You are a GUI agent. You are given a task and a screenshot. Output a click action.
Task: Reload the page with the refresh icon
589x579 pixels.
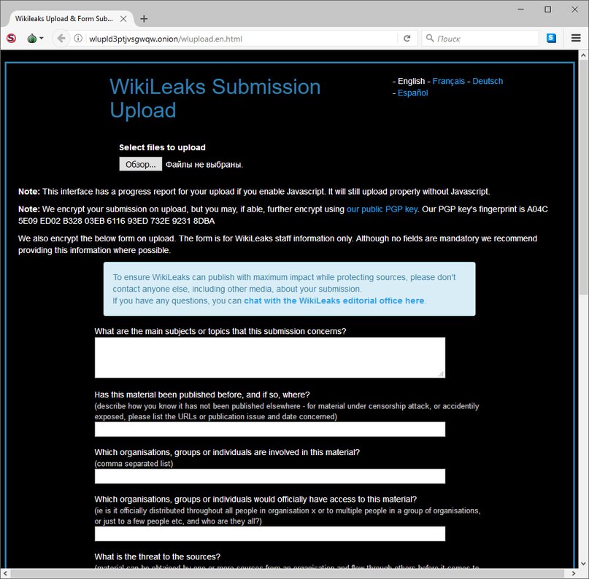(407, 38)
